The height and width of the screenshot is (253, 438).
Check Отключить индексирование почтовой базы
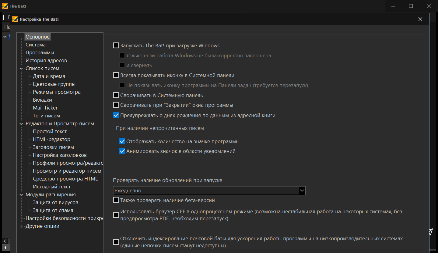click(116, 242)
